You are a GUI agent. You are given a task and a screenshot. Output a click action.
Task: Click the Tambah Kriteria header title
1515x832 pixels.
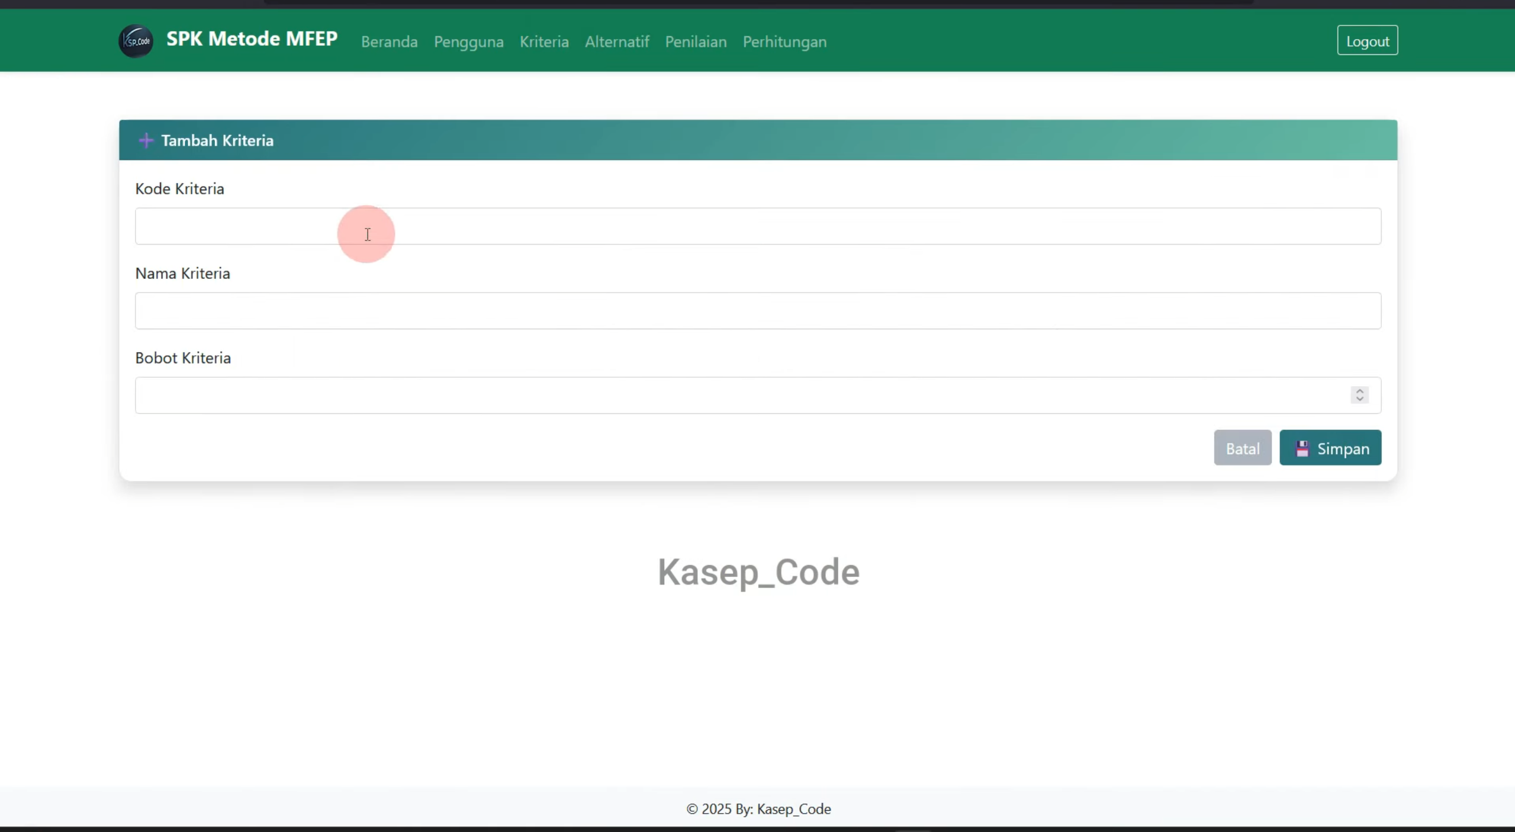pyautogui.click(x=217, y=140)
